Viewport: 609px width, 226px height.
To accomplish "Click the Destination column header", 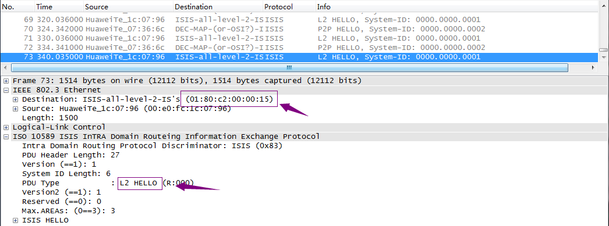I will pyautogui.click(x=218, y=6).
